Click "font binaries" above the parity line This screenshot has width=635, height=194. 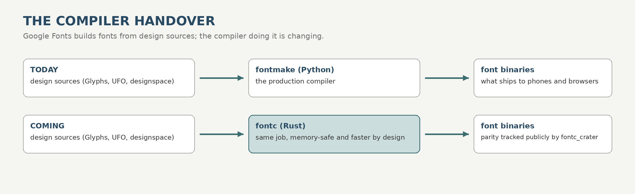507,126
